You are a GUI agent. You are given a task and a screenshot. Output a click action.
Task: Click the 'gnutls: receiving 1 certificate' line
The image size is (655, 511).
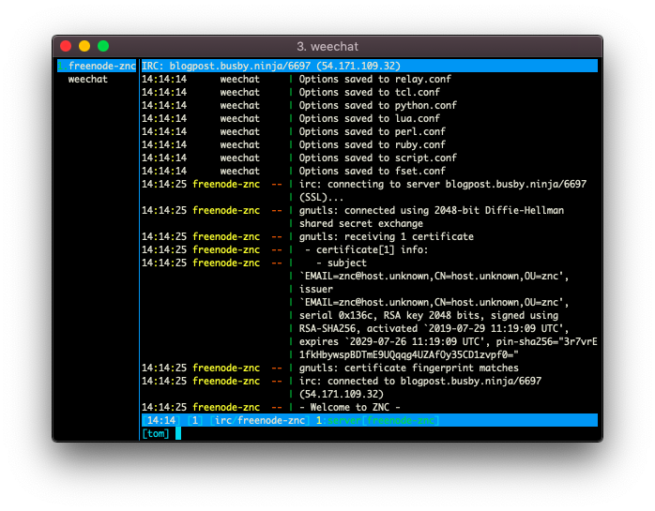click(387, 236)
